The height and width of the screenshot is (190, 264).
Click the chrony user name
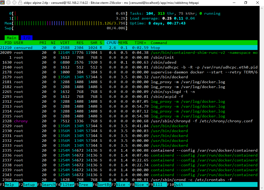coord(21,121)
